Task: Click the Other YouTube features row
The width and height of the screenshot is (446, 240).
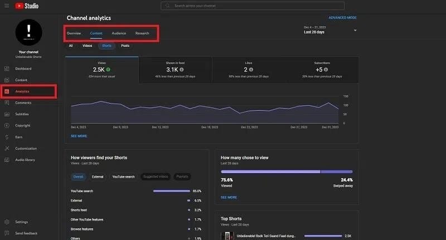Action: pyautogui.click(x=136, y=219)
